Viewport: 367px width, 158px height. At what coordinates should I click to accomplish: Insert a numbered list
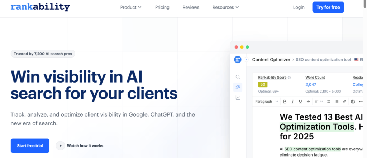coord(337,102)
